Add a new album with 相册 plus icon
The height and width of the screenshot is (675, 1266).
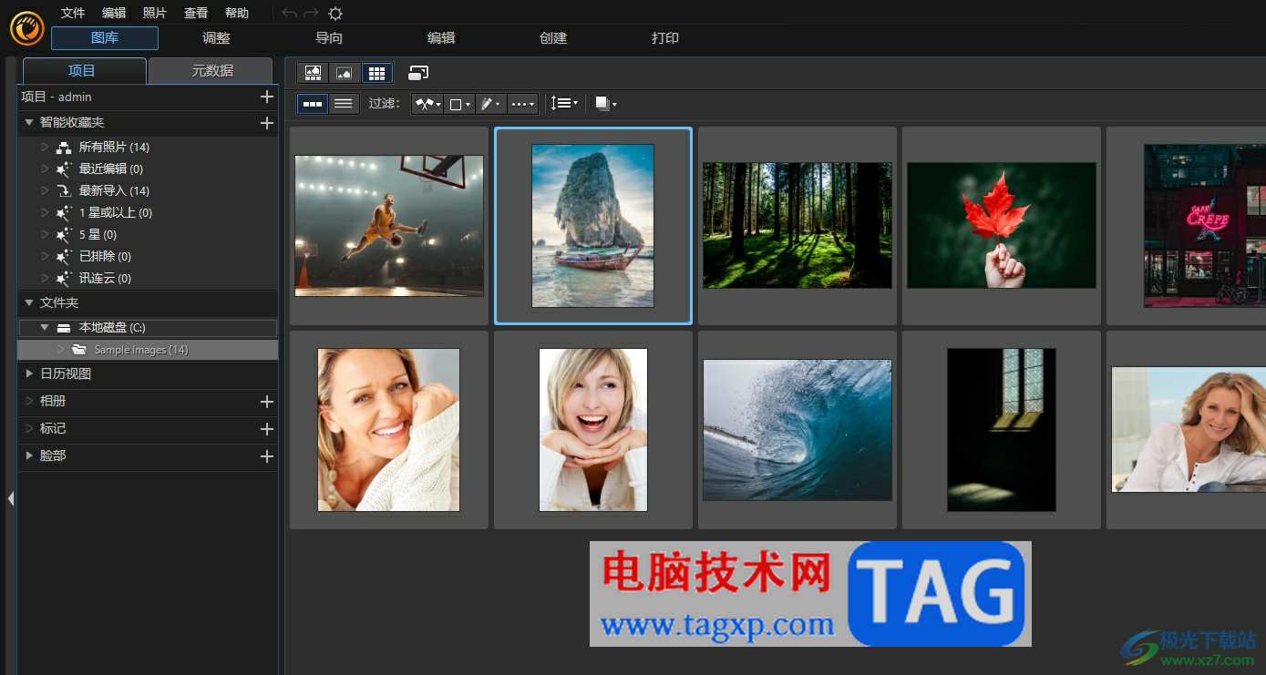pyautogui.click(x=267, y=401)
